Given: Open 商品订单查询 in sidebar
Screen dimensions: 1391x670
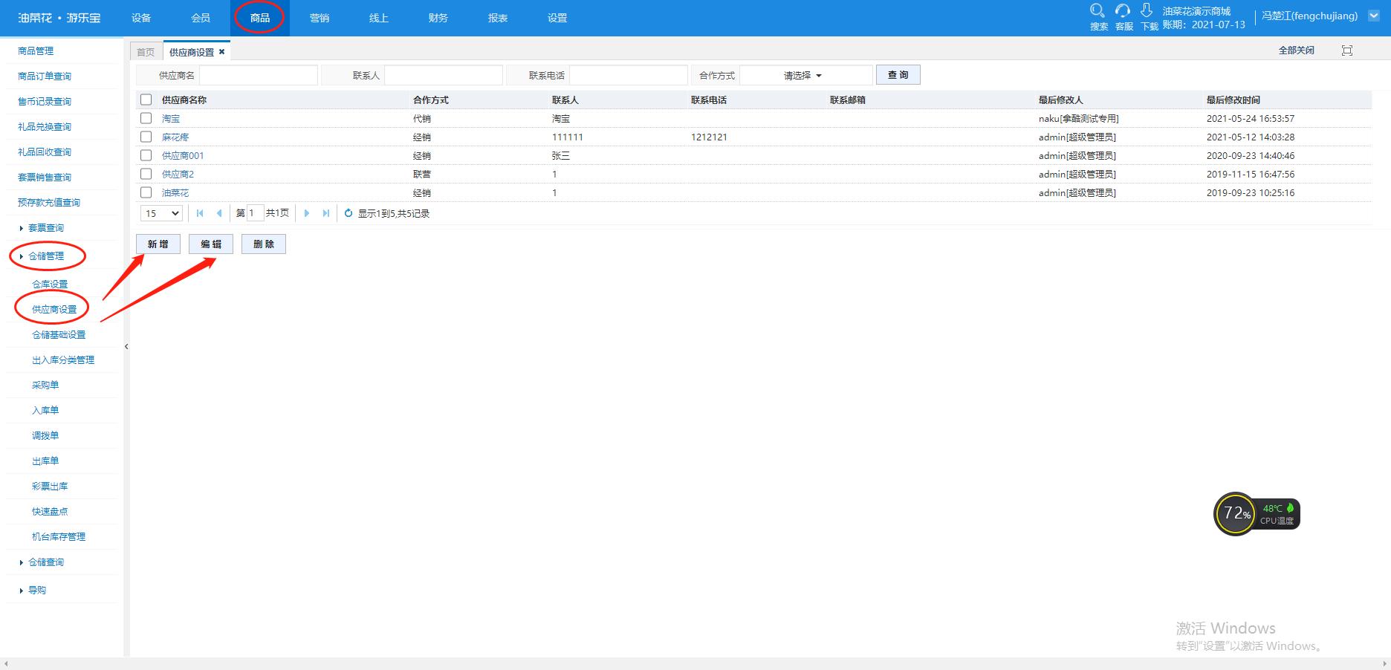Looking at the screenshot, I should (x=45, y=77).
